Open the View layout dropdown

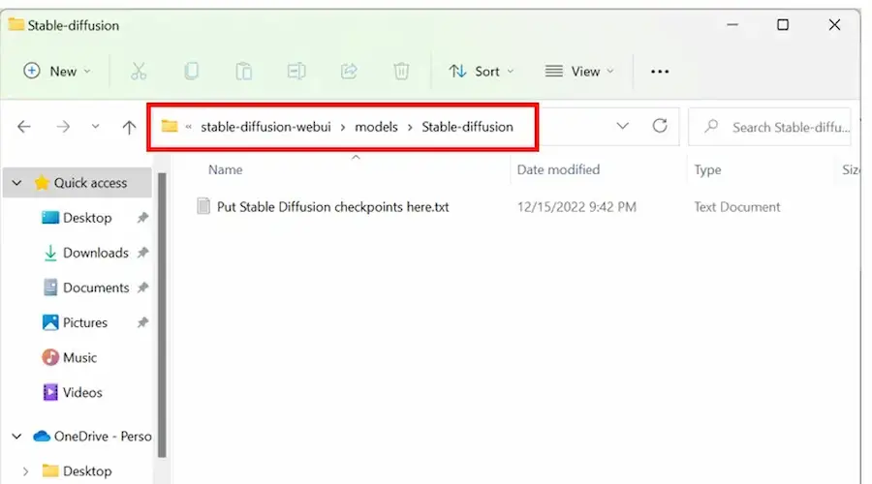[580, 71]
